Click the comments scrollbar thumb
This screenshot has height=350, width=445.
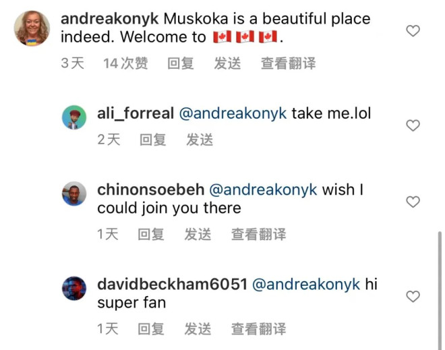440,291
